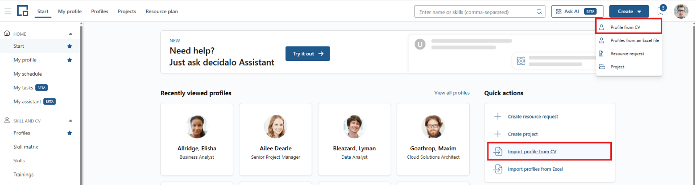Switch to the Start tab
The image size is (695, 185).
[x=43, y=11]
